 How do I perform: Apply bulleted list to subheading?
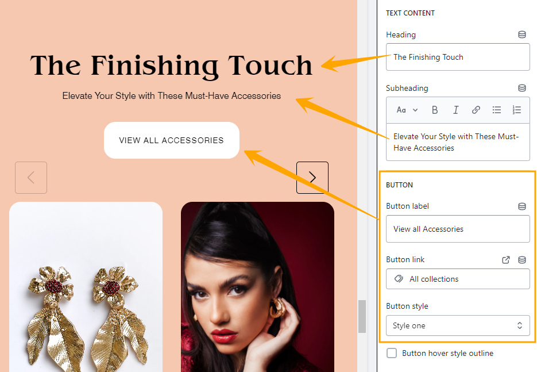[497, 110]
